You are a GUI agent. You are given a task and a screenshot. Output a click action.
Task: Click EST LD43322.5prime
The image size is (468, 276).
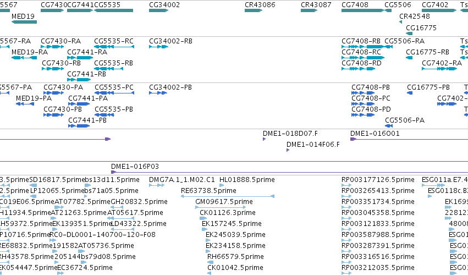coord(123,229)
